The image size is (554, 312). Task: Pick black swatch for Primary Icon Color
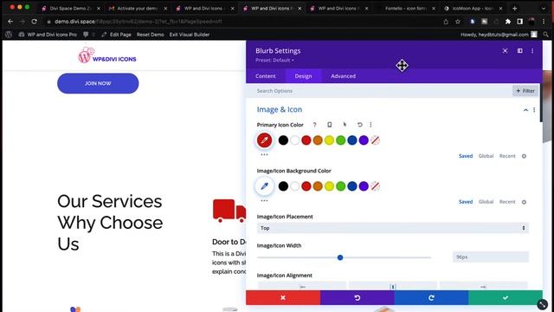283,140
